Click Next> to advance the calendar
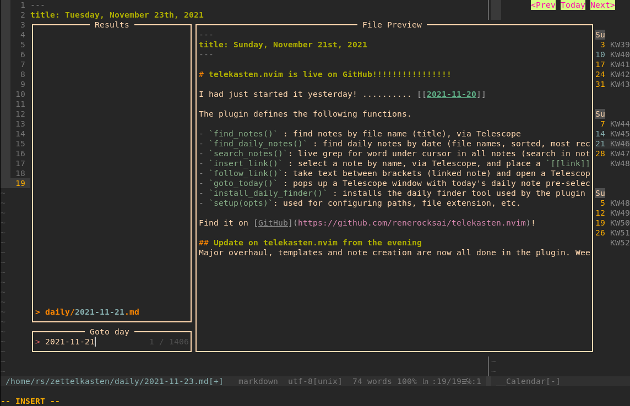Screen dimensions: 630x406 (x=602, y=5)
